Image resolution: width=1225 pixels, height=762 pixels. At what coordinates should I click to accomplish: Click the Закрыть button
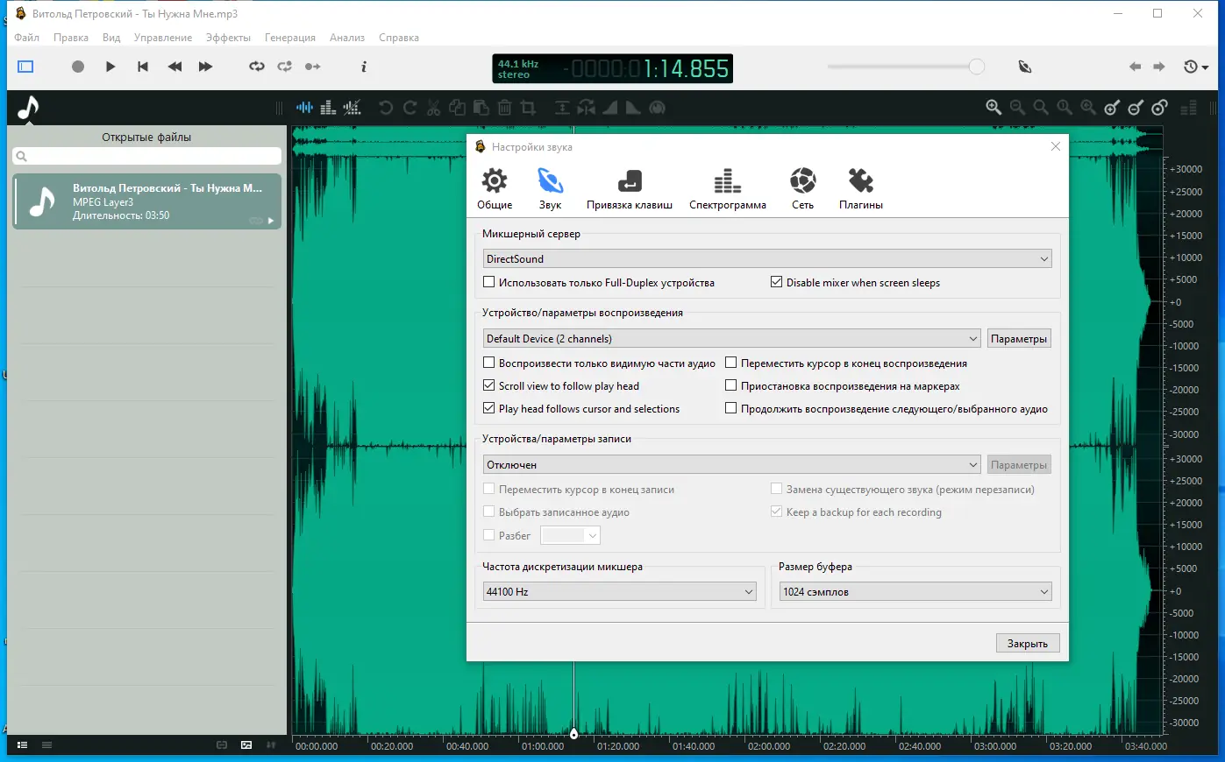1027,642
